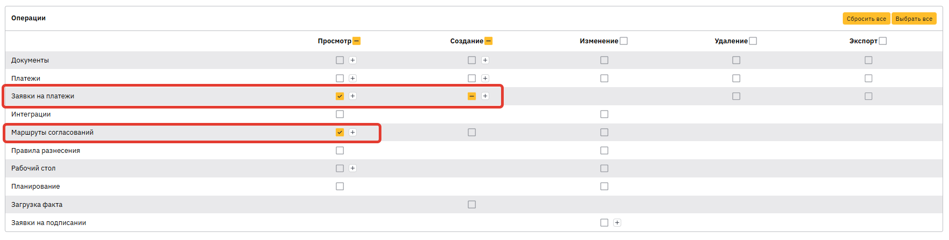This screenshot has height=240, width=949.
Task: Expand Документы sub-items in Просмотр column
Action: (352, 60)
